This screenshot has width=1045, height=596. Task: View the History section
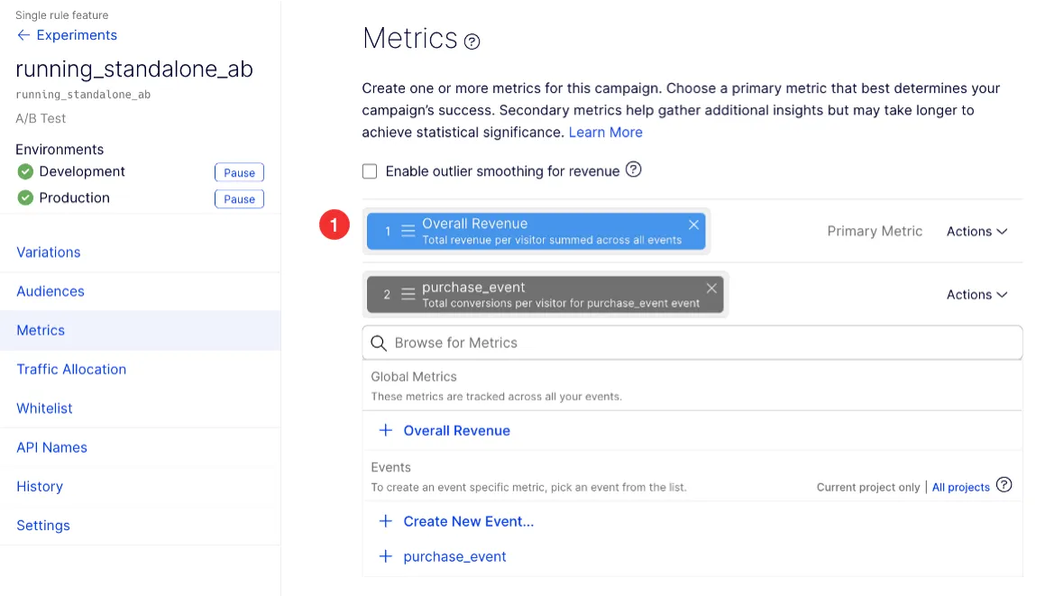coord(40,487)
